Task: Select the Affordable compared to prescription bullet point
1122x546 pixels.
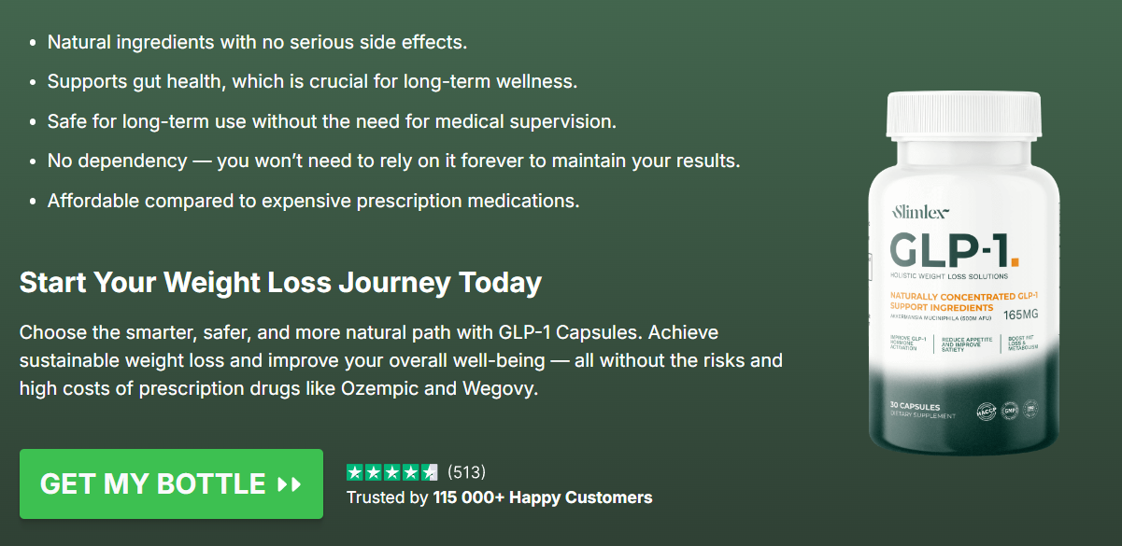Action: [x=313, y=201]
